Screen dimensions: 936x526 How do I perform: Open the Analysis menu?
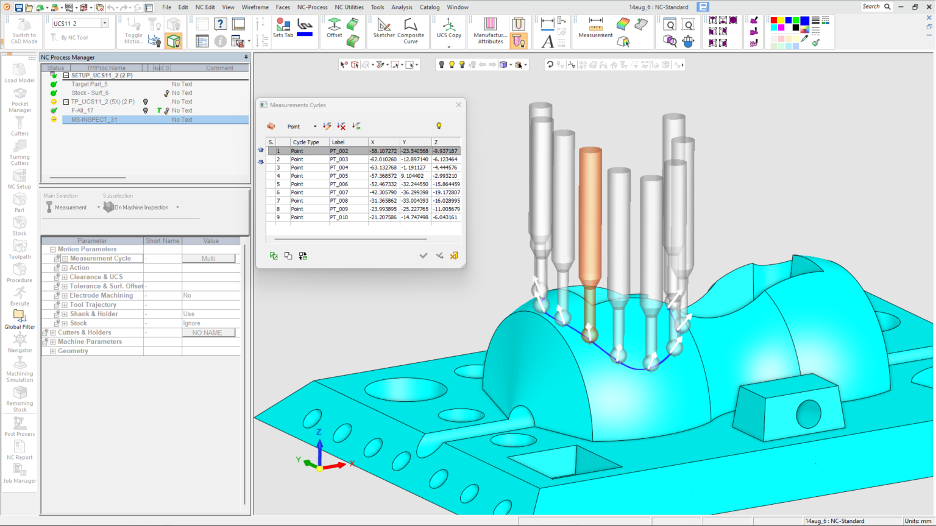click(x=402, y=7)
